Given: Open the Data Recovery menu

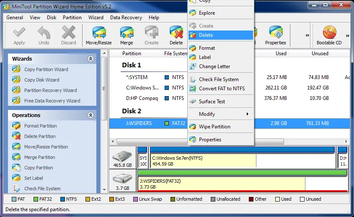Looking at the screenshot, I should click(126, 17).
